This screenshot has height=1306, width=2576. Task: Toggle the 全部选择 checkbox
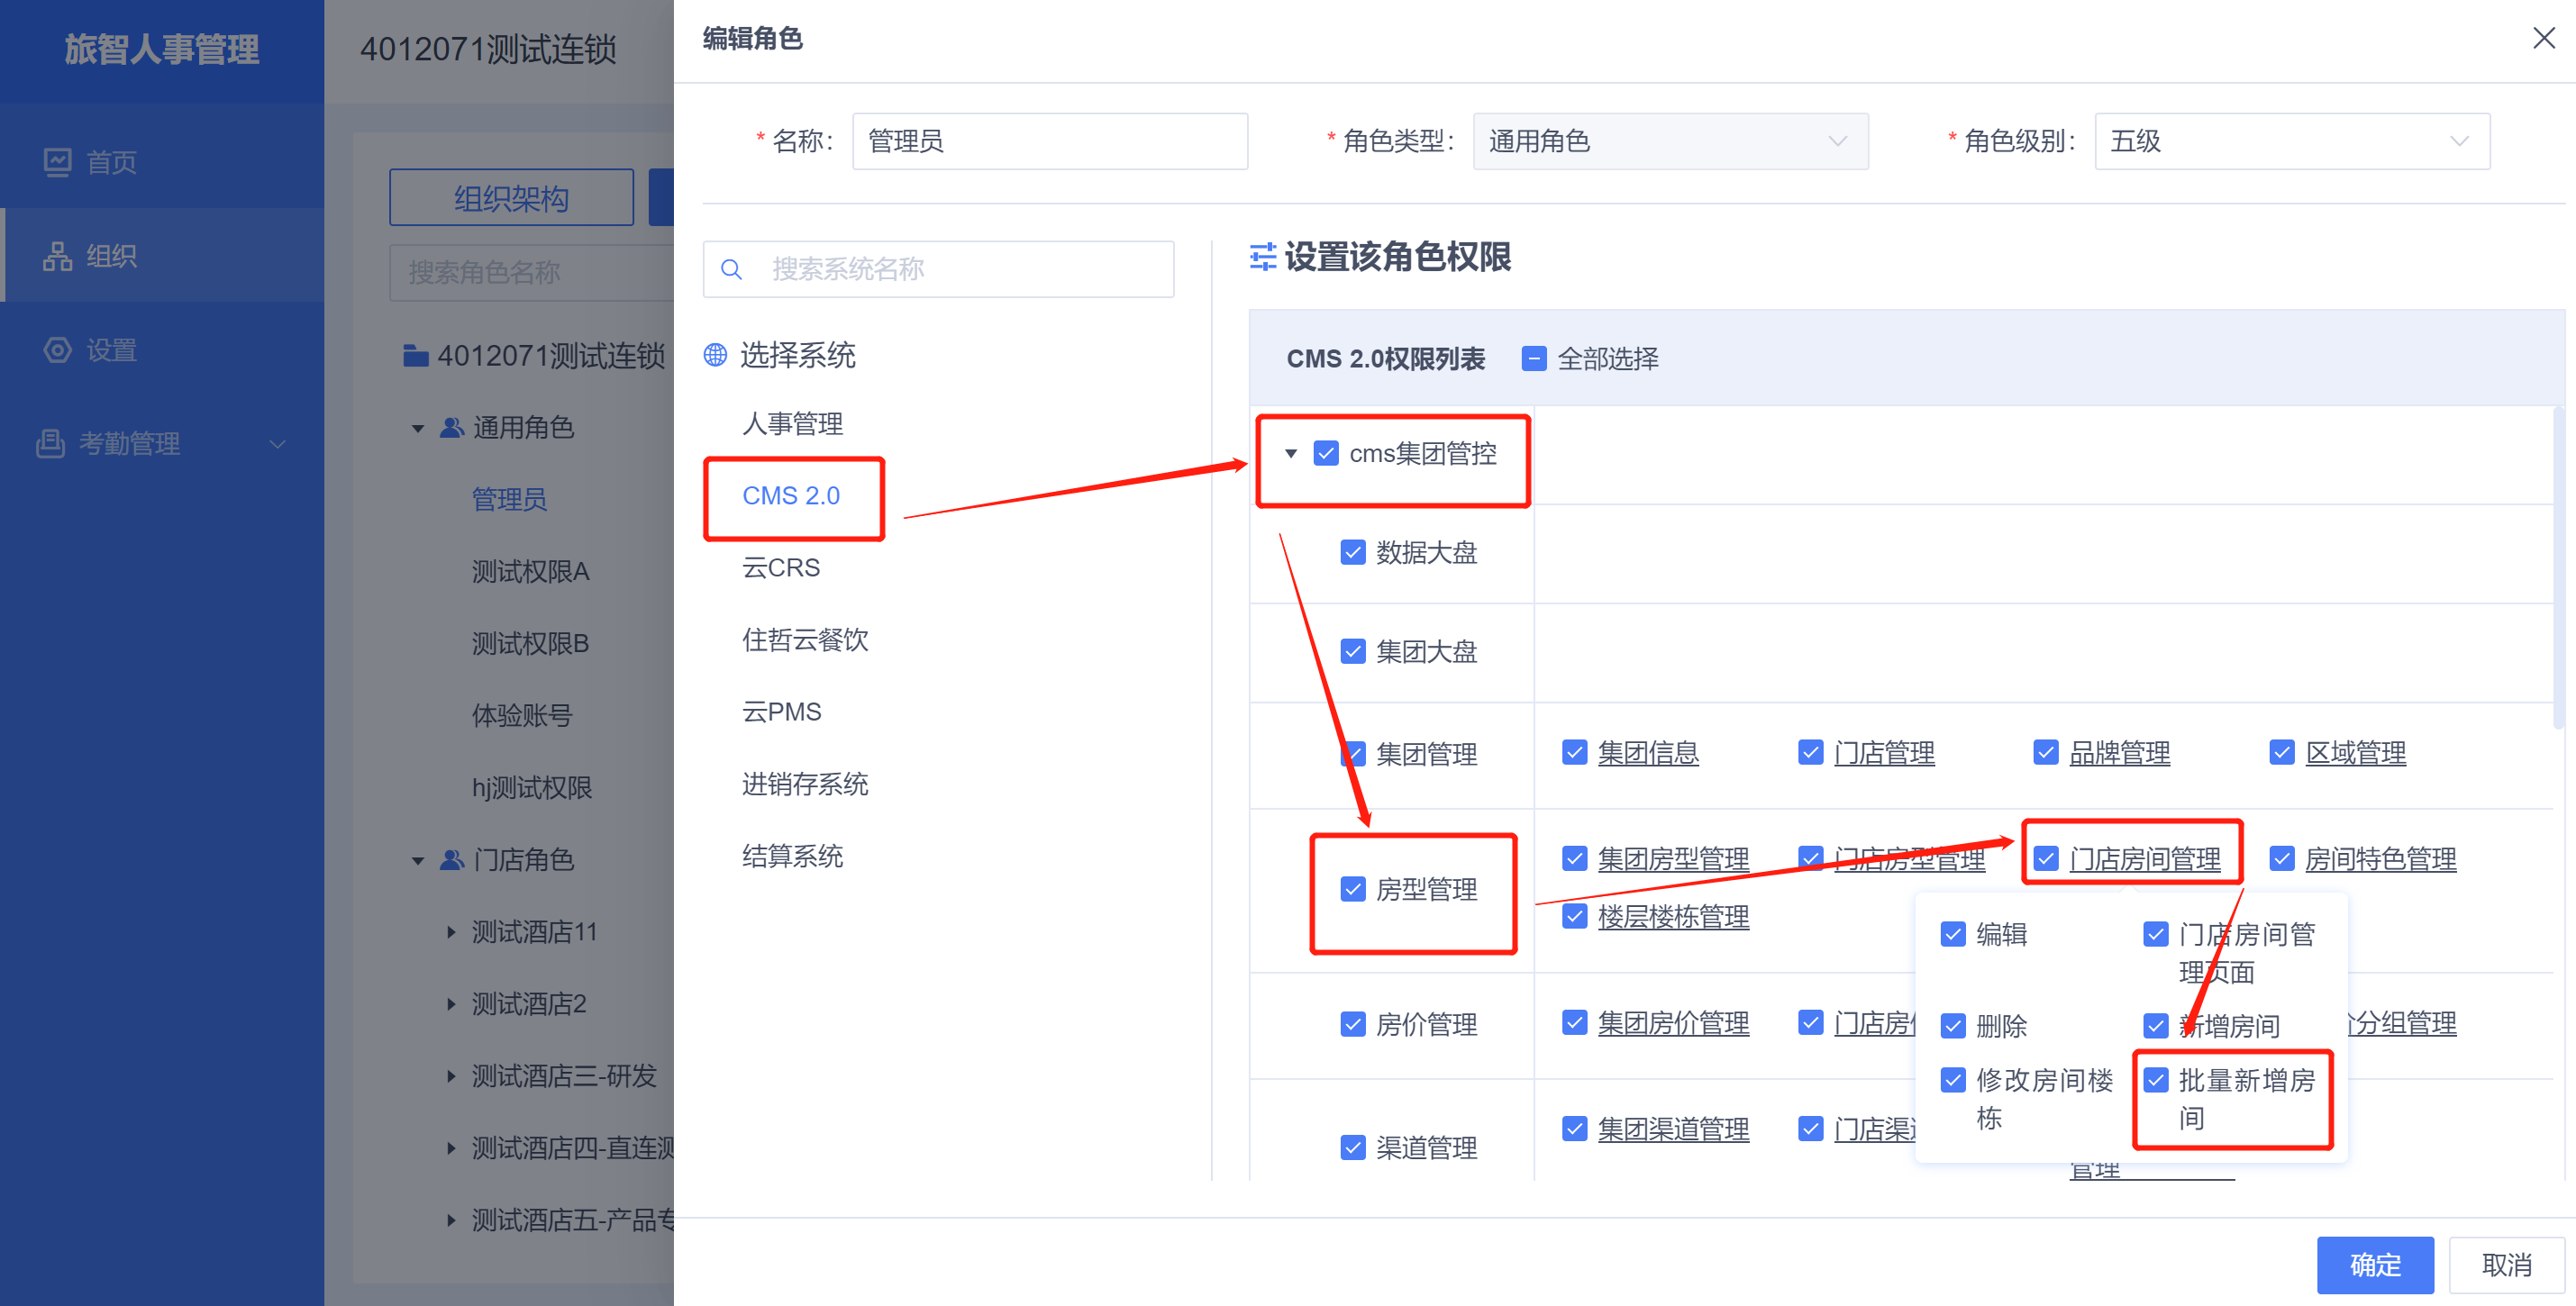pyautogui.click(x=1533, y=359)
